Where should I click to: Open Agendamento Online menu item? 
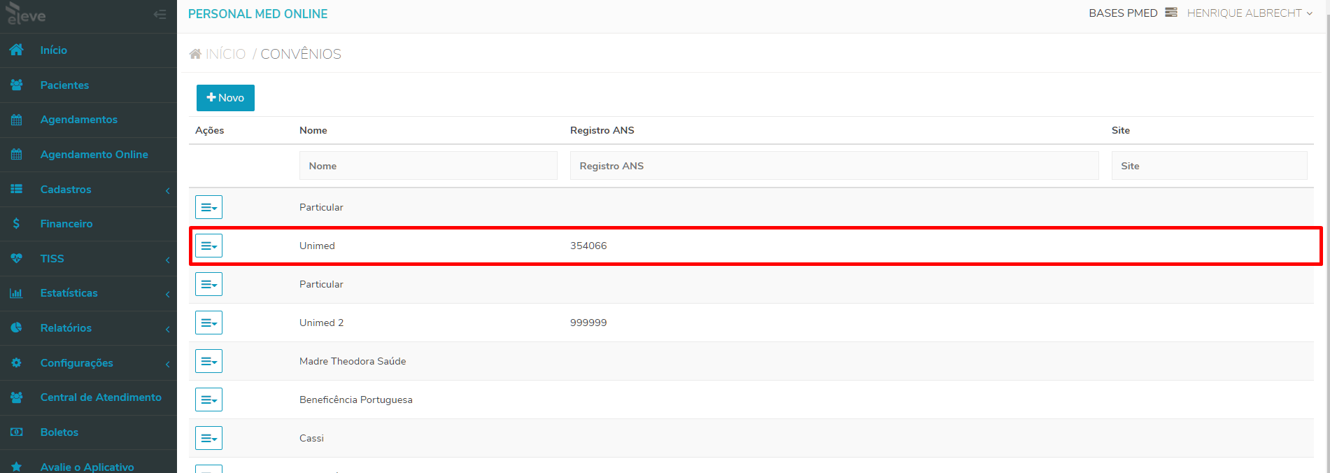coord(88,155)
